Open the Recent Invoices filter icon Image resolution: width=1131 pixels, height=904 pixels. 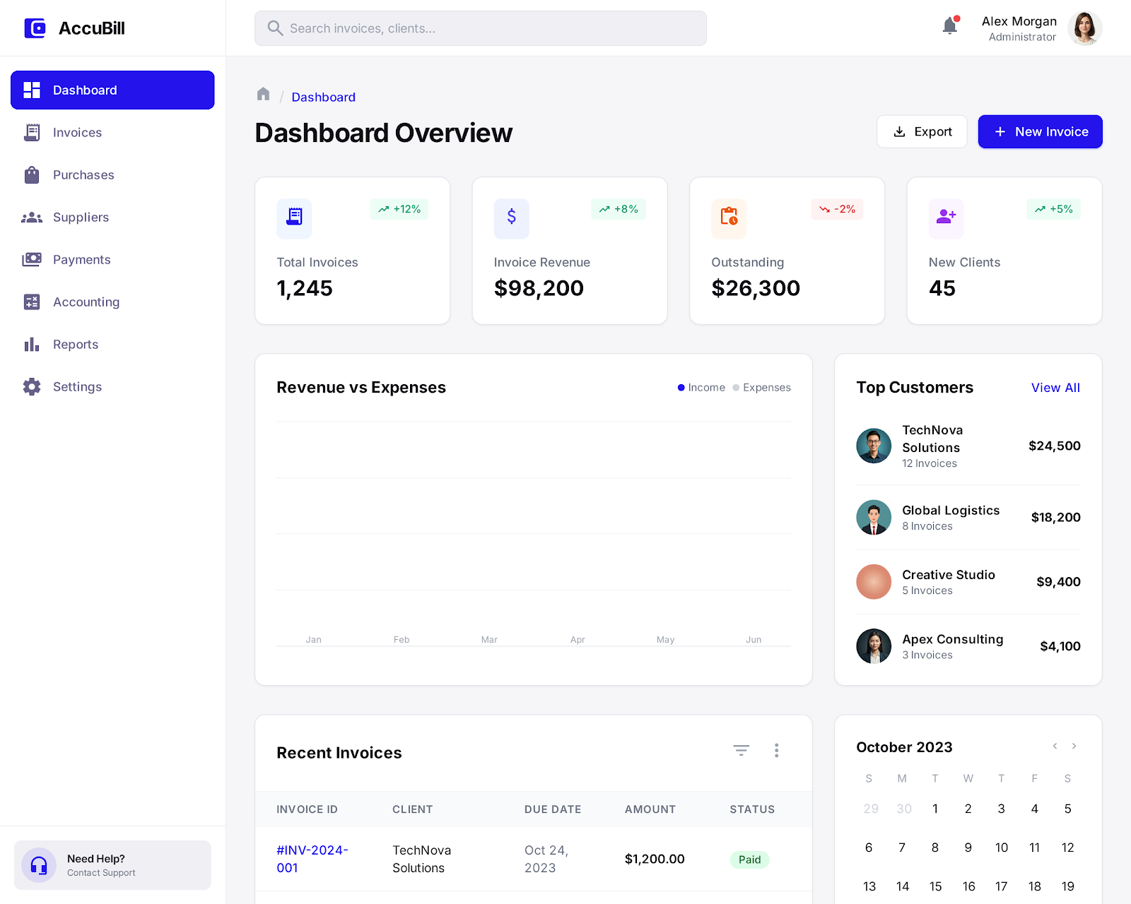coord(741,750)
